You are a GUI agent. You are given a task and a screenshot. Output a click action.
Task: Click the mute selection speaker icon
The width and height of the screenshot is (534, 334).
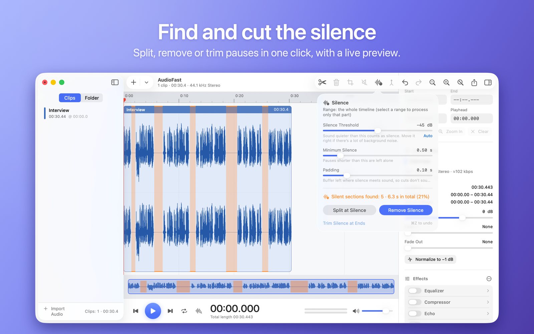point(364,82)
